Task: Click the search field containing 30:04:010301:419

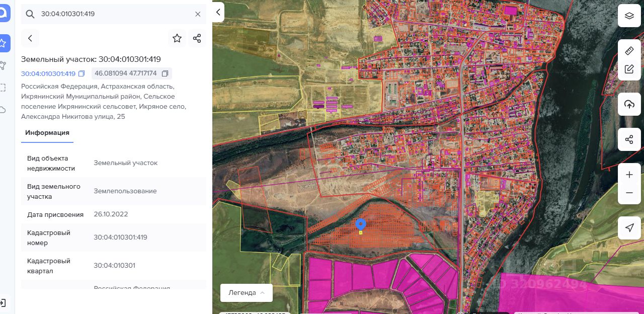Action: [114, 14]
